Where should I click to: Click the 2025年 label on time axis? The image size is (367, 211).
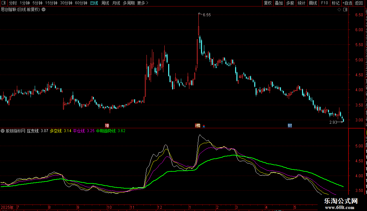(x=7, y=207)
